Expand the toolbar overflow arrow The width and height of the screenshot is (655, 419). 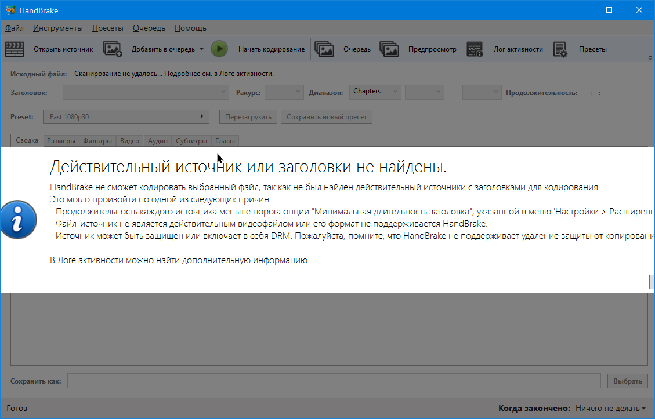click(x=650, y=58)
